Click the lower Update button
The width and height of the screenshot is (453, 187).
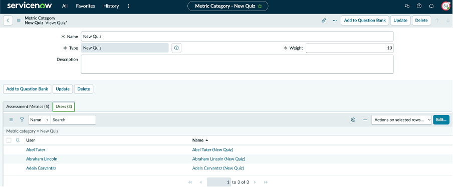click(x=63, y=89)
